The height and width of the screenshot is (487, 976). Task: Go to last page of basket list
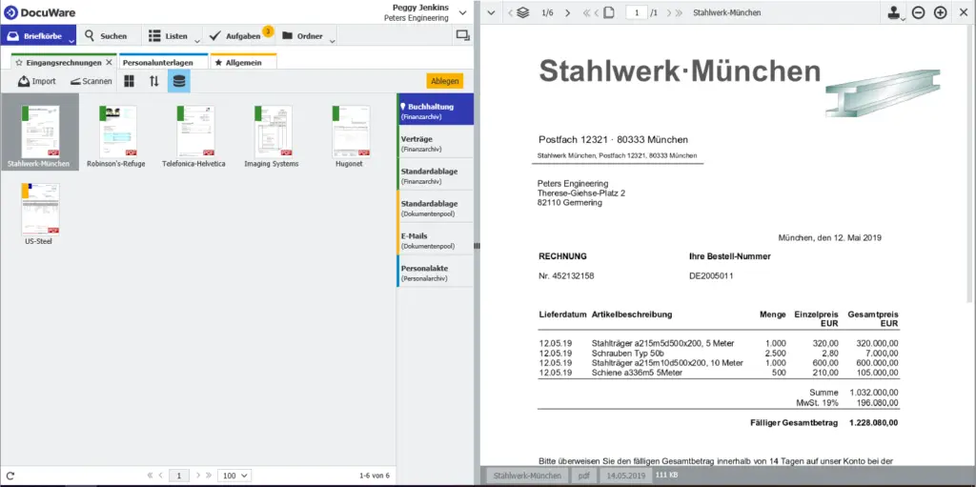[x=209, y=476]
